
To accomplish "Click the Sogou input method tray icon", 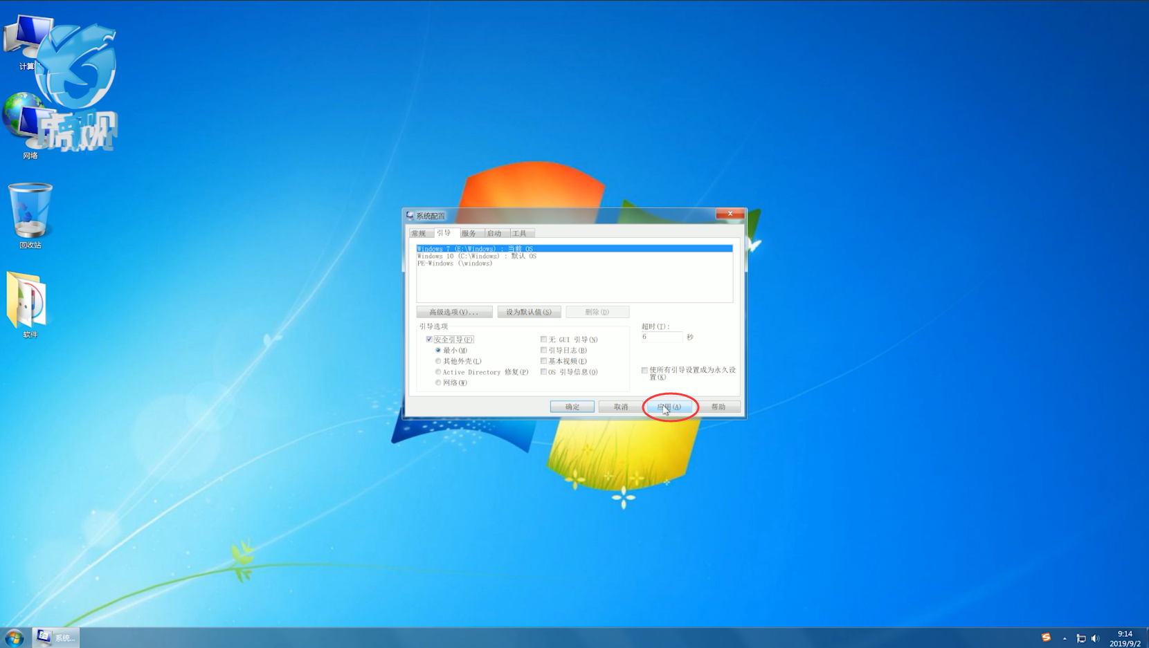I will point(1046,638).
